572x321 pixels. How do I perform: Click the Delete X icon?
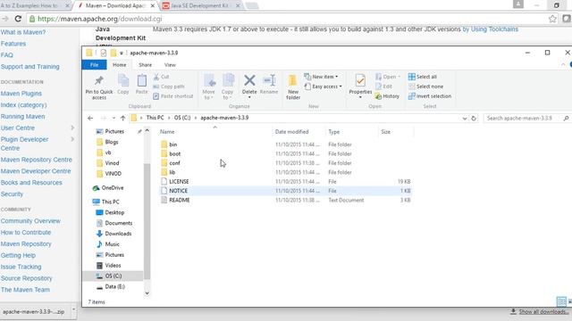(249, 80)
